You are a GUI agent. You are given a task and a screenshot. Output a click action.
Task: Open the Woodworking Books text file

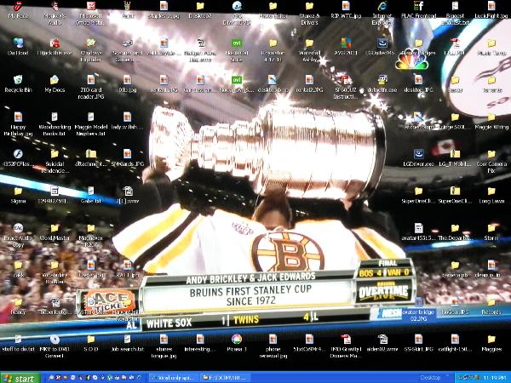(x=55, y=117)
